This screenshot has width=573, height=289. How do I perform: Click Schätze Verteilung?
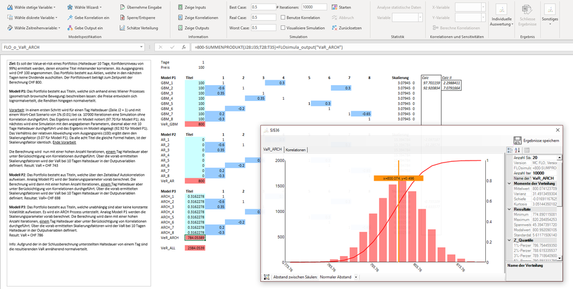click(x=139, y=28)
